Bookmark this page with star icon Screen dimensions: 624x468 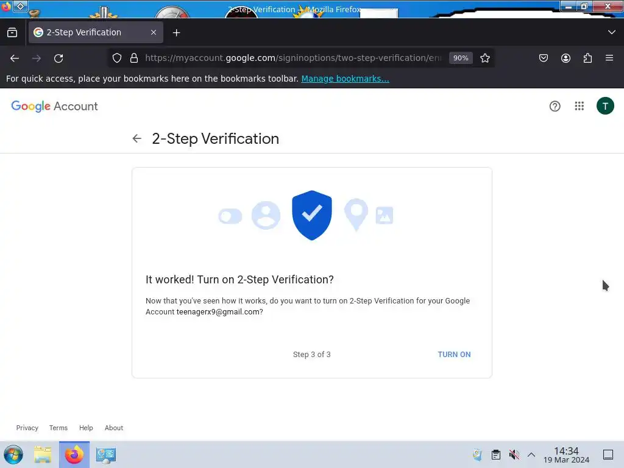484,58
